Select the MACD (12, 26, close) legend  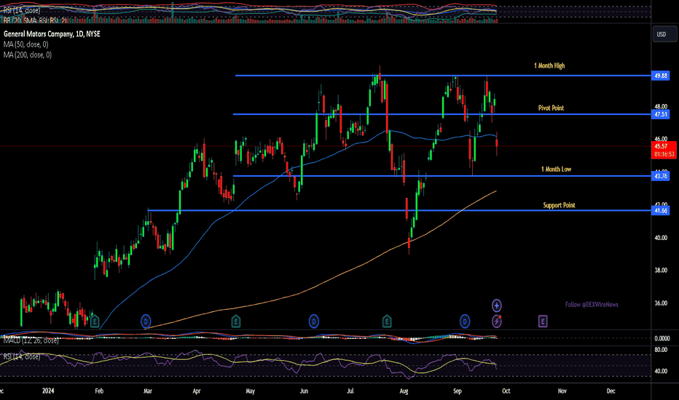pyautogui.click(x=31, y=340)
